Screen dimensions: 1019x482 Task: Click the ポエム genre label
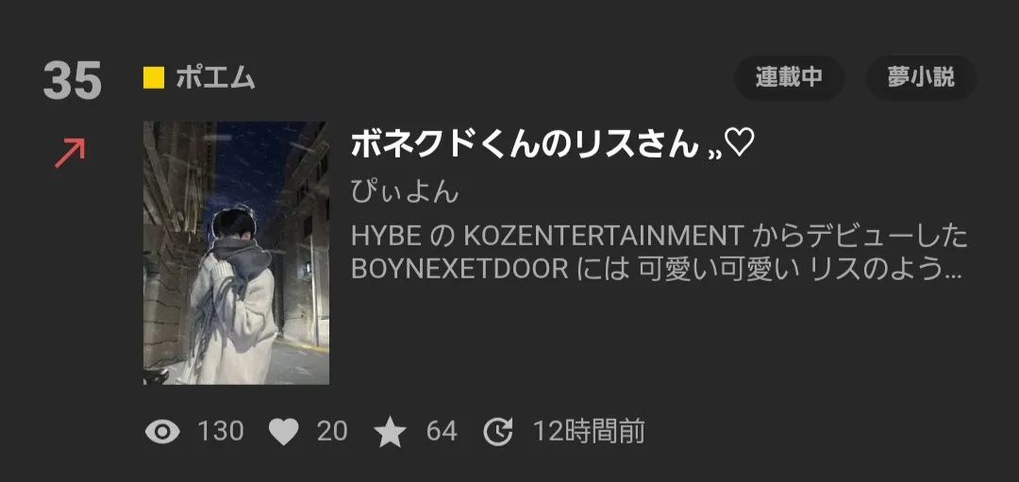[x=215, y=78]
